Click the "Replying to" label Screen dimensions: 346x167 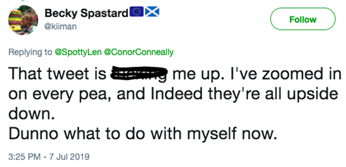[x=30, y=52]
